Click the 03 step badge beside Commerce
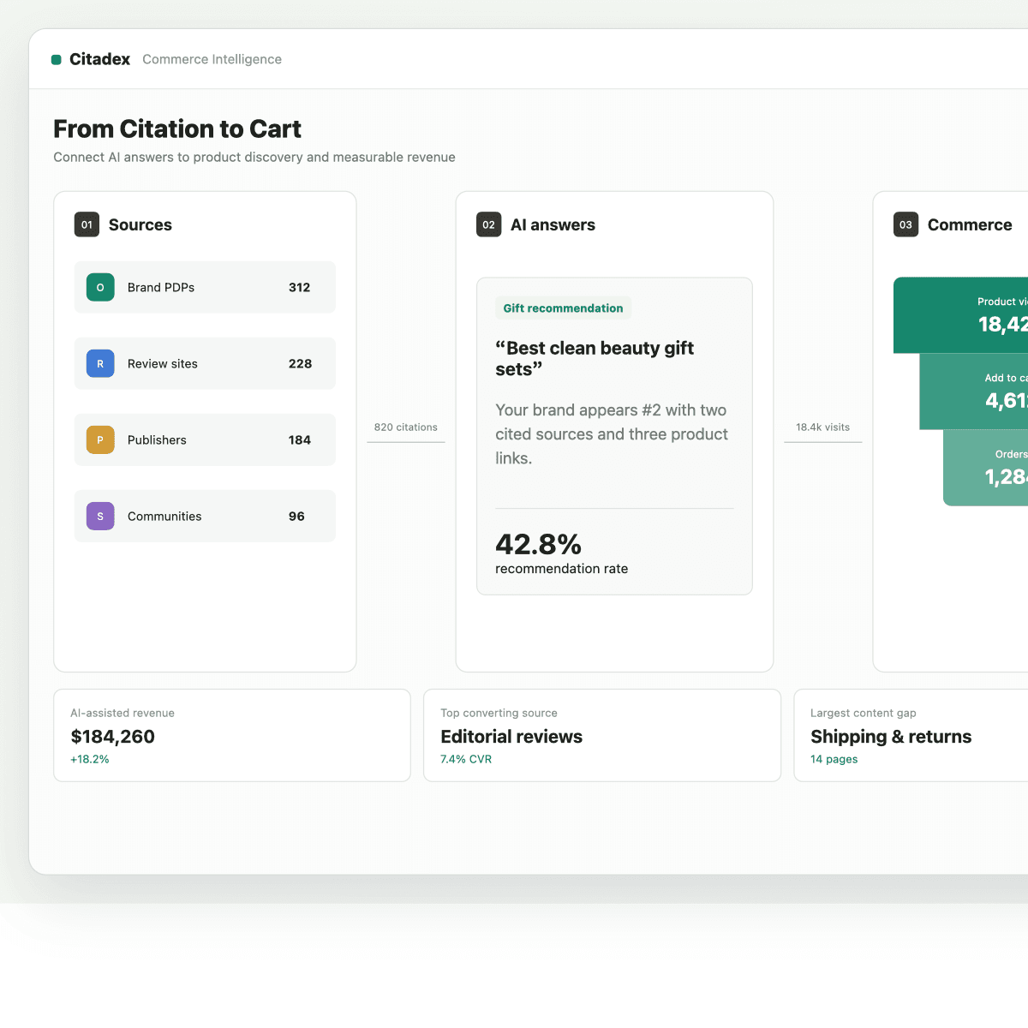This screenshot has width=1028, height=1028. pyautogui.click(x=905, y=224)
